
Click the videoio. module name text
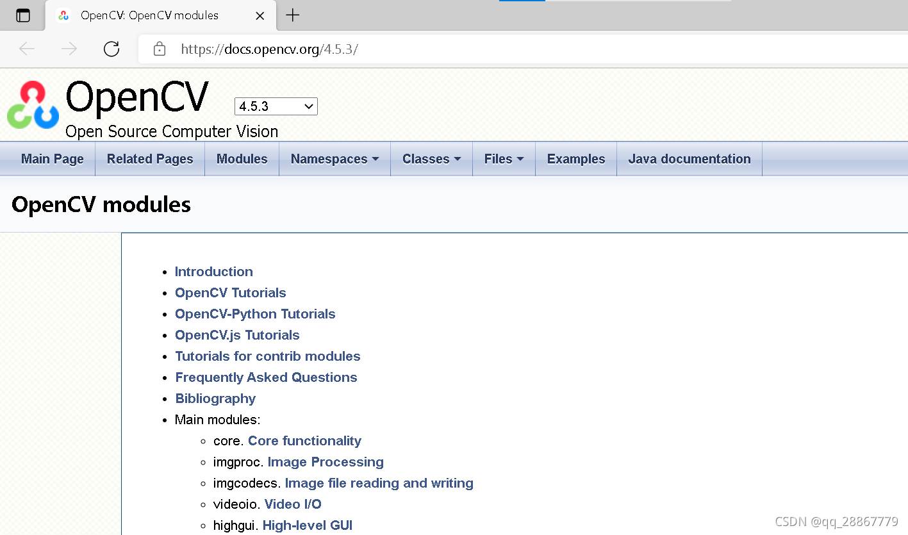tap(237, 504)
